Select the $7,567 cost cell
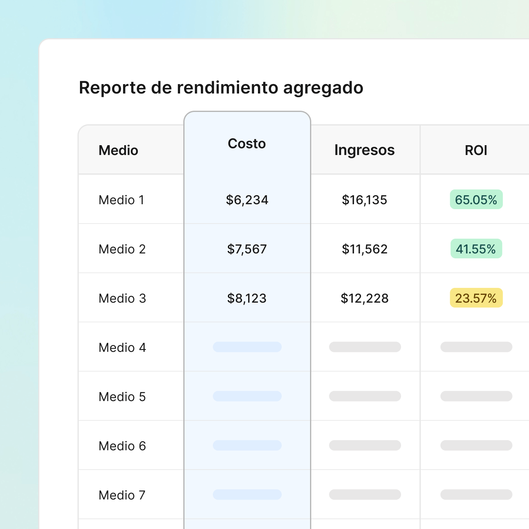Viewport: 529px width, 529px height. pyautogui.click(x=246, y=249)
